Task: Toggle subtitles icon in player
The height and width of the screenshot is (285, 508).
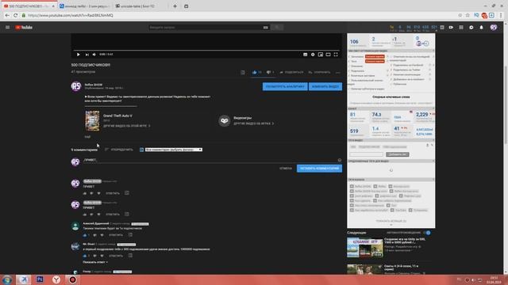Action: point(305,55)
